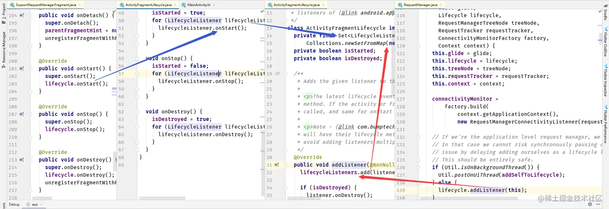Close ActivityFragmentLifecycle.java tab next to MainActivity.kt
Viewport: 609px width, 209px height.
[x=174, y=5]
